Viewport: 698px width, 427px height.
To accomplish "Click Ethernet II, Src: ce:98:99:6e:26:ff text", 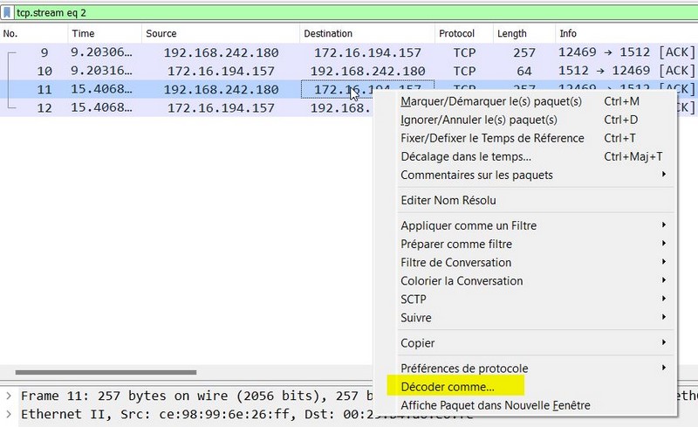I will click(158, 415).
